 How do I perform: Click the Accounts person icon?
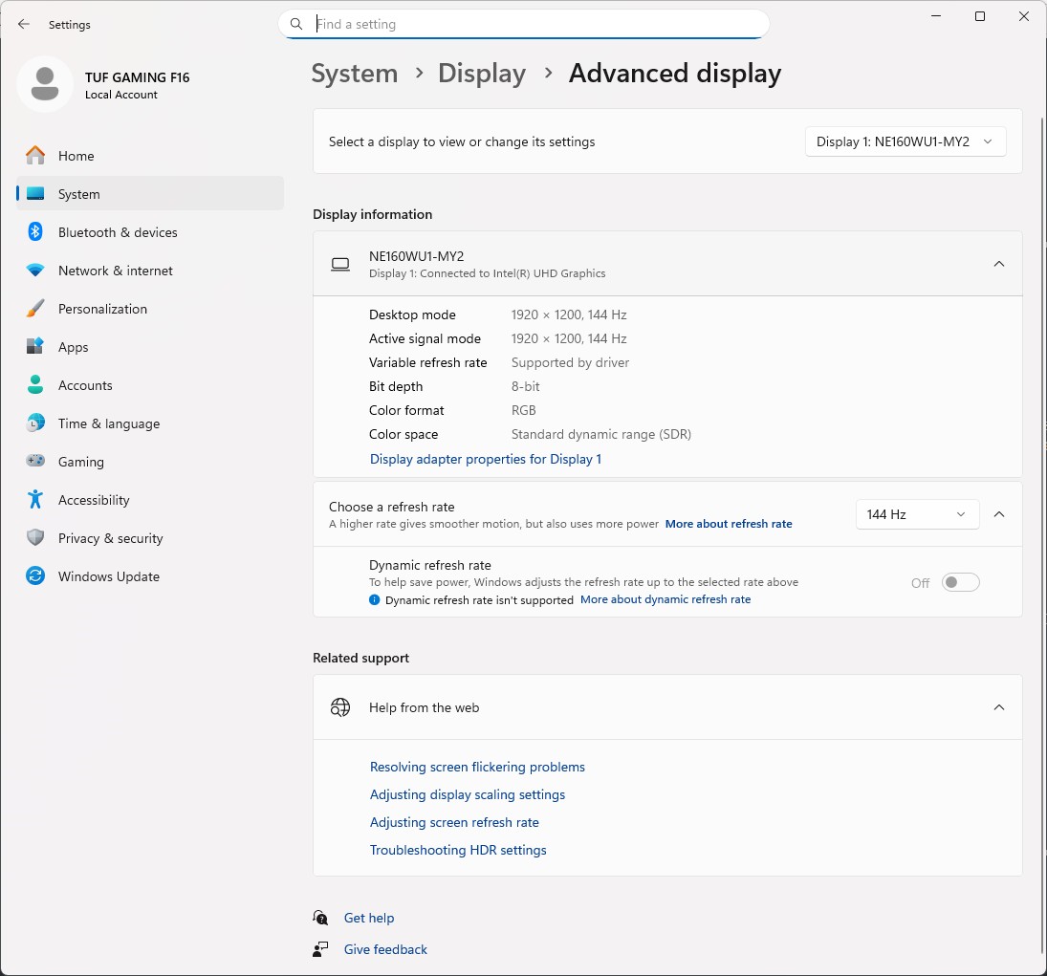click(x=35, y=384)
